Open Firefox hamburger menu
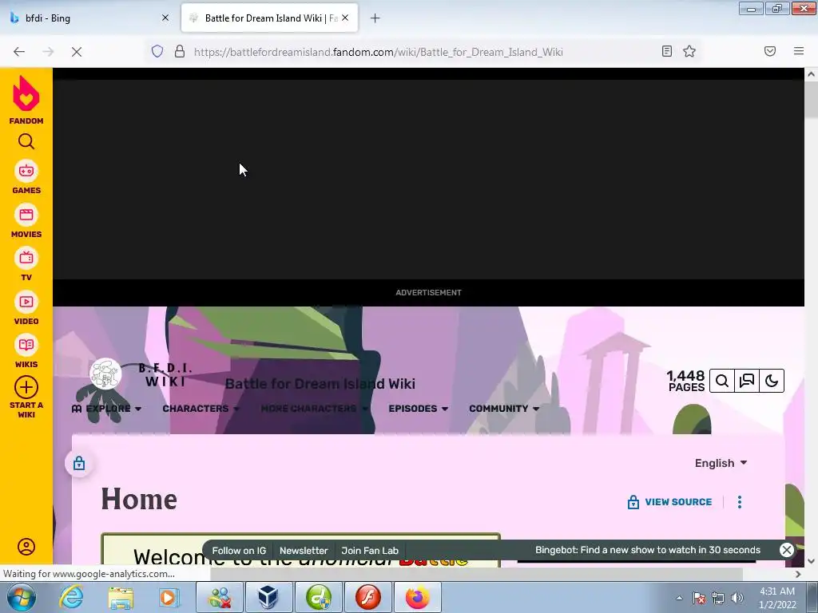 (799, 51)
